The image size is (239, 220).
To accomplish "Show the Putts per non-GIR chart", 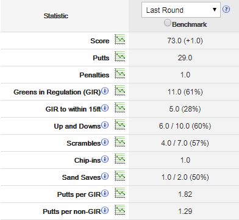I will point(120,210).
